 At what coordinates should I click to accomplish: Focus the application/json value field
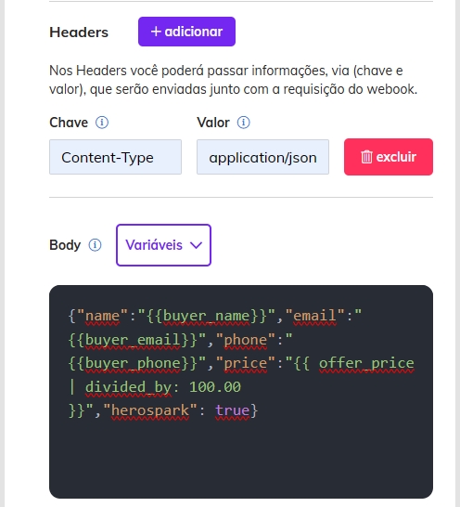(x=262, y=157)
